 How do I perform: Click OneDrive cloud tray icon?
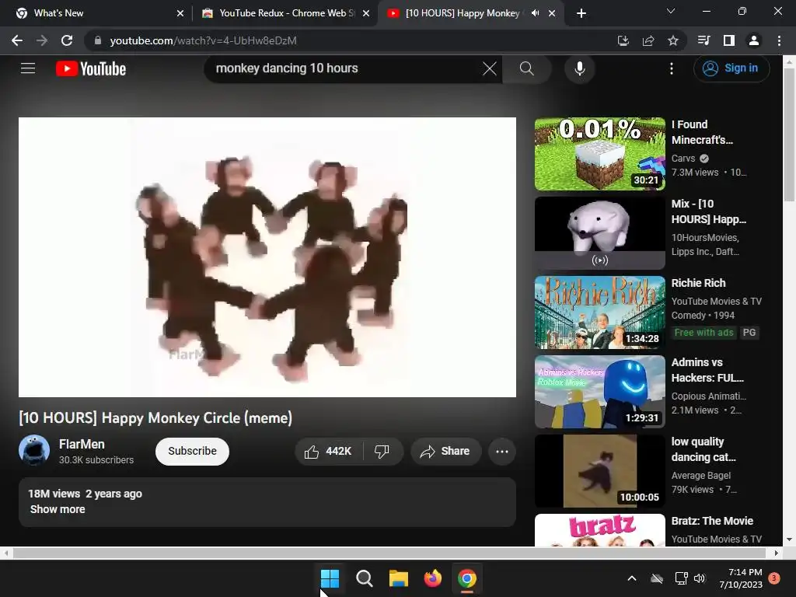[x=657, y=578]
